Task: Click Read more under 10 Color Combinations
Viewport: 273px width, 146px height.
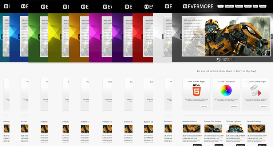Action: pos(234,106)
